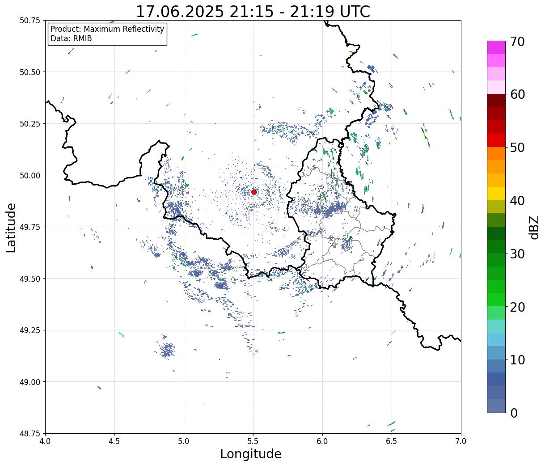Click the colorbar tick label '10'

[x=517, y=359]
